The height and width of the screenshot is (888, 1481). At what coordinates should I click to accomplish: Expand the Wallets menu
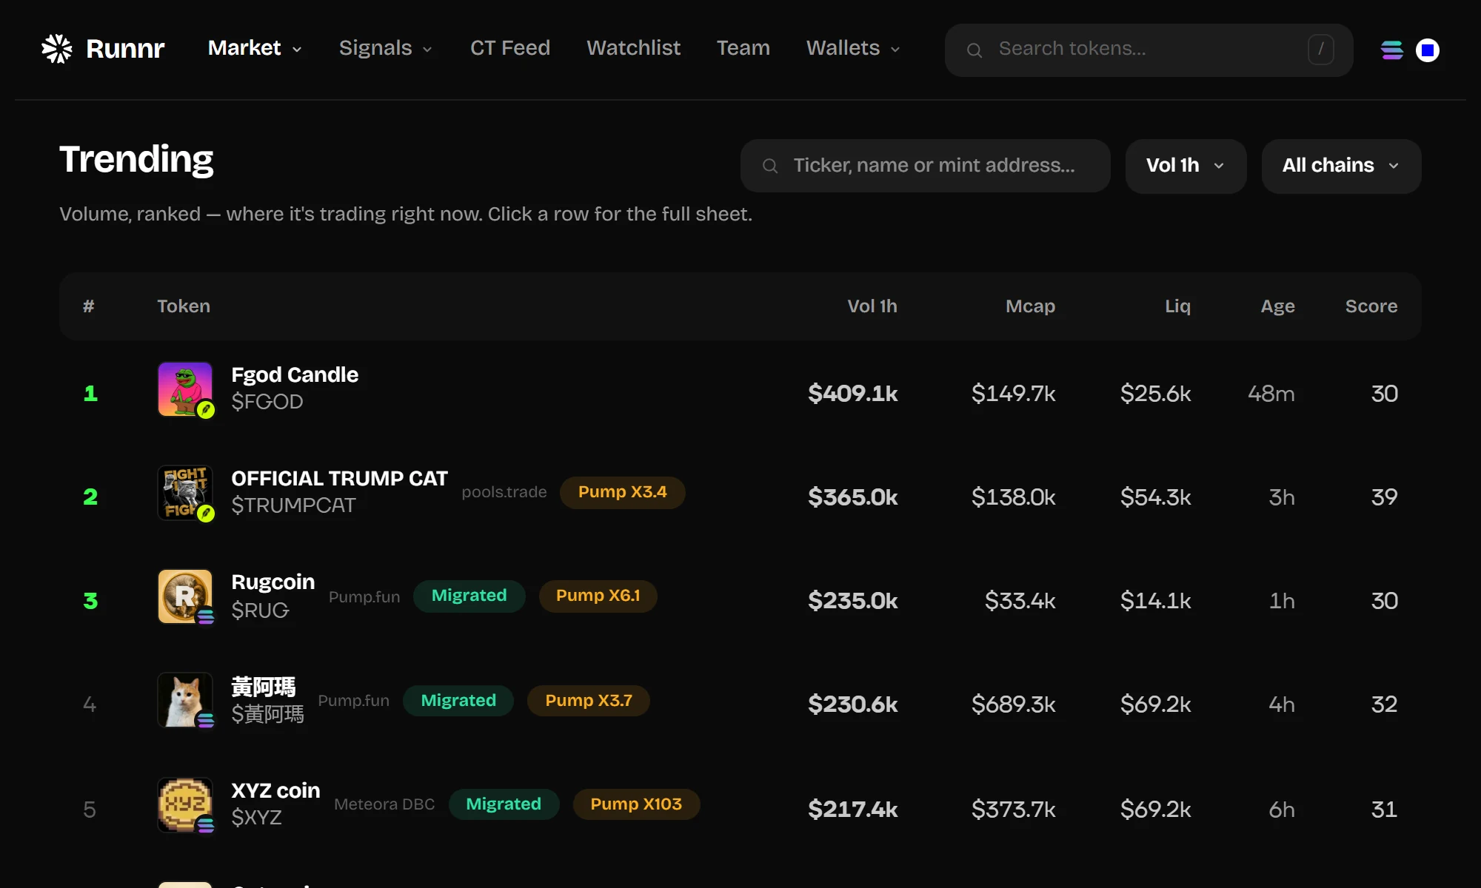tap(853, 48)
